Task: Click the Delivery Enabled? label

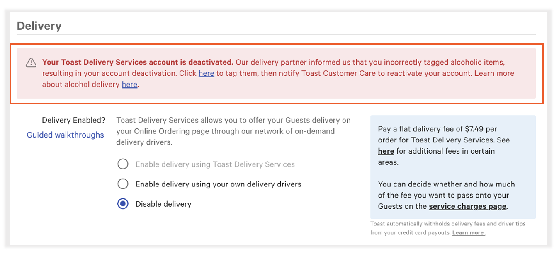Action: point(74,120)
